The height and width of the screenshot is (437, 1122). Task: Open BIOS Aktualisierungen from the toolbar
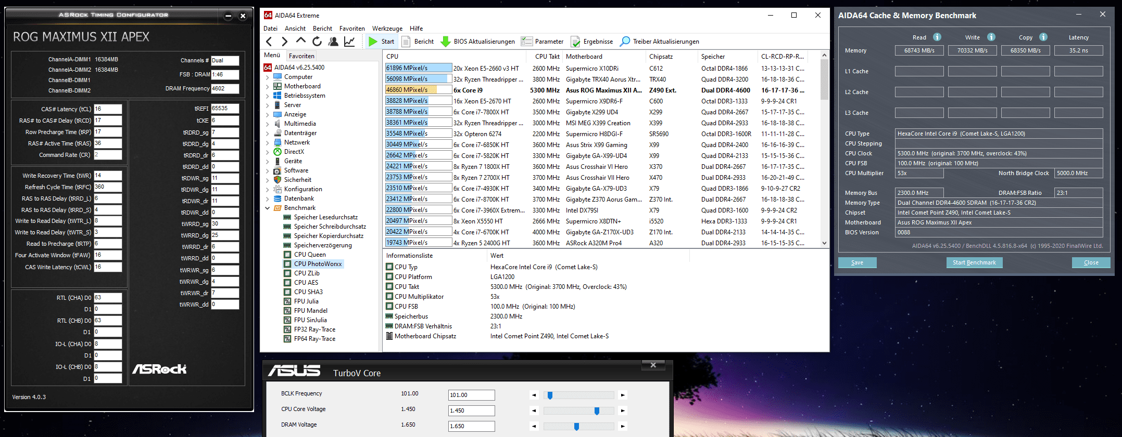click(477, 42)
